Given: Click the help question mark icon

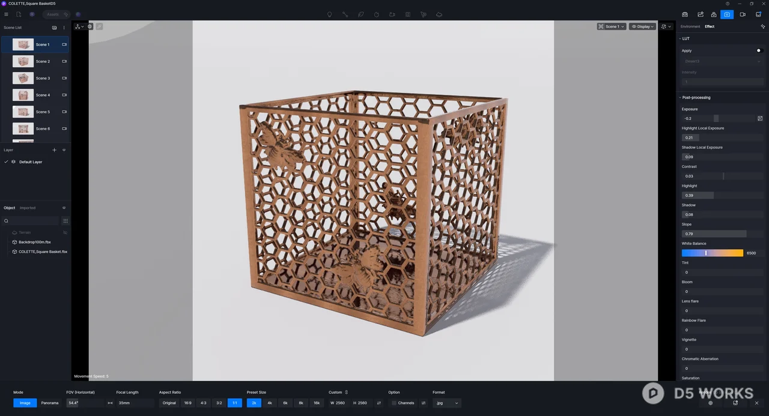Looking at the screenshot, I should [728, 4].
